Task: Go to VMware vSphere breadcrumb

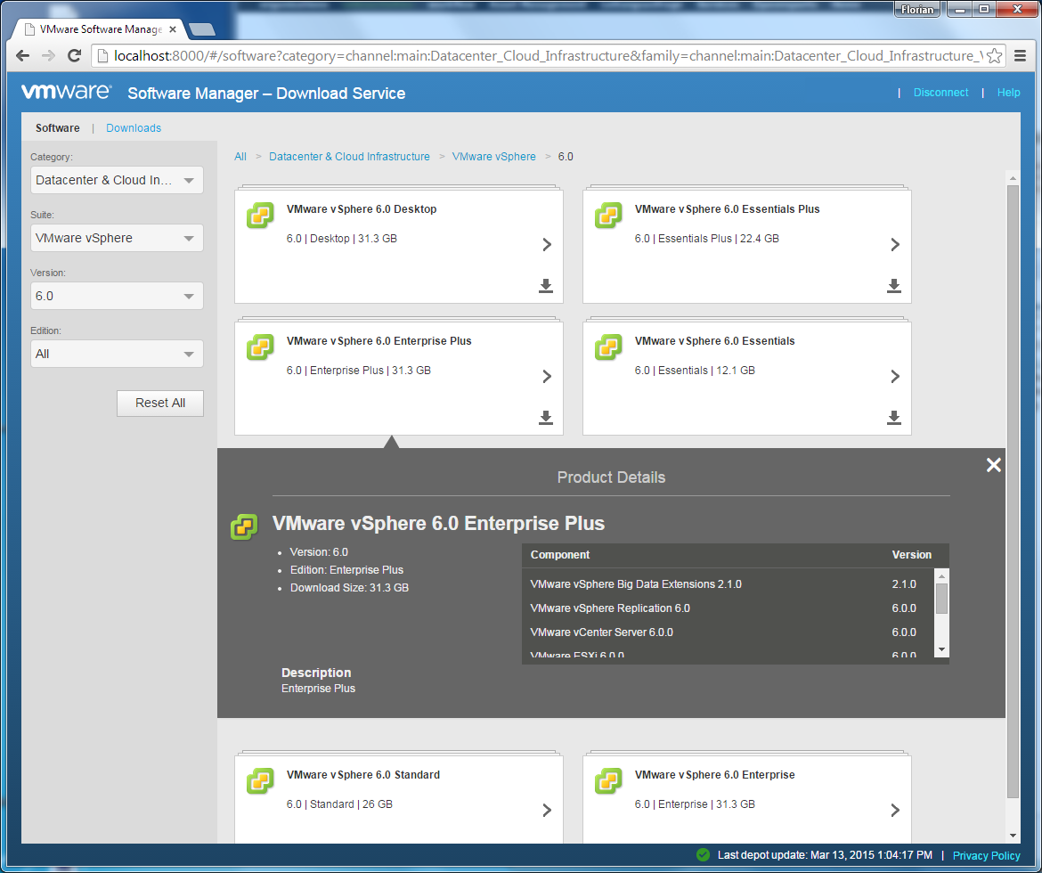Action: tap(493, 156)
